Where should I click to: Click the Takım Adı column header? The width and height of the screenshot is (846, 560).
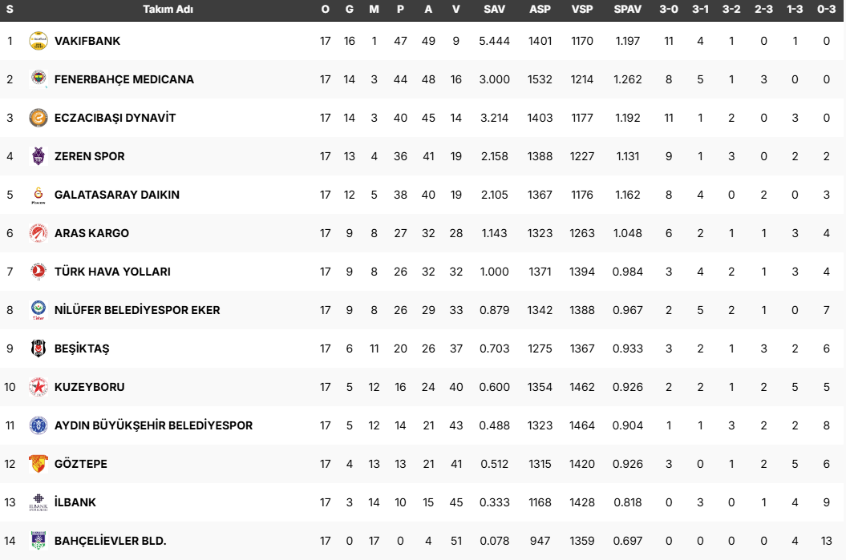click(168, 10)
